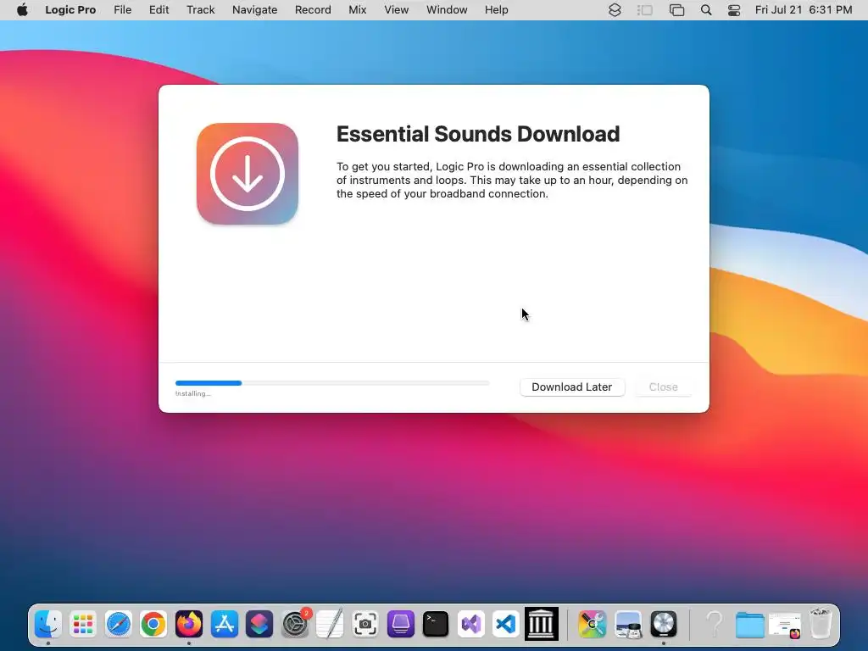This screenshot has height=651, width=868.
Task: Open the Window menu
Action: [x=447, y=10]
